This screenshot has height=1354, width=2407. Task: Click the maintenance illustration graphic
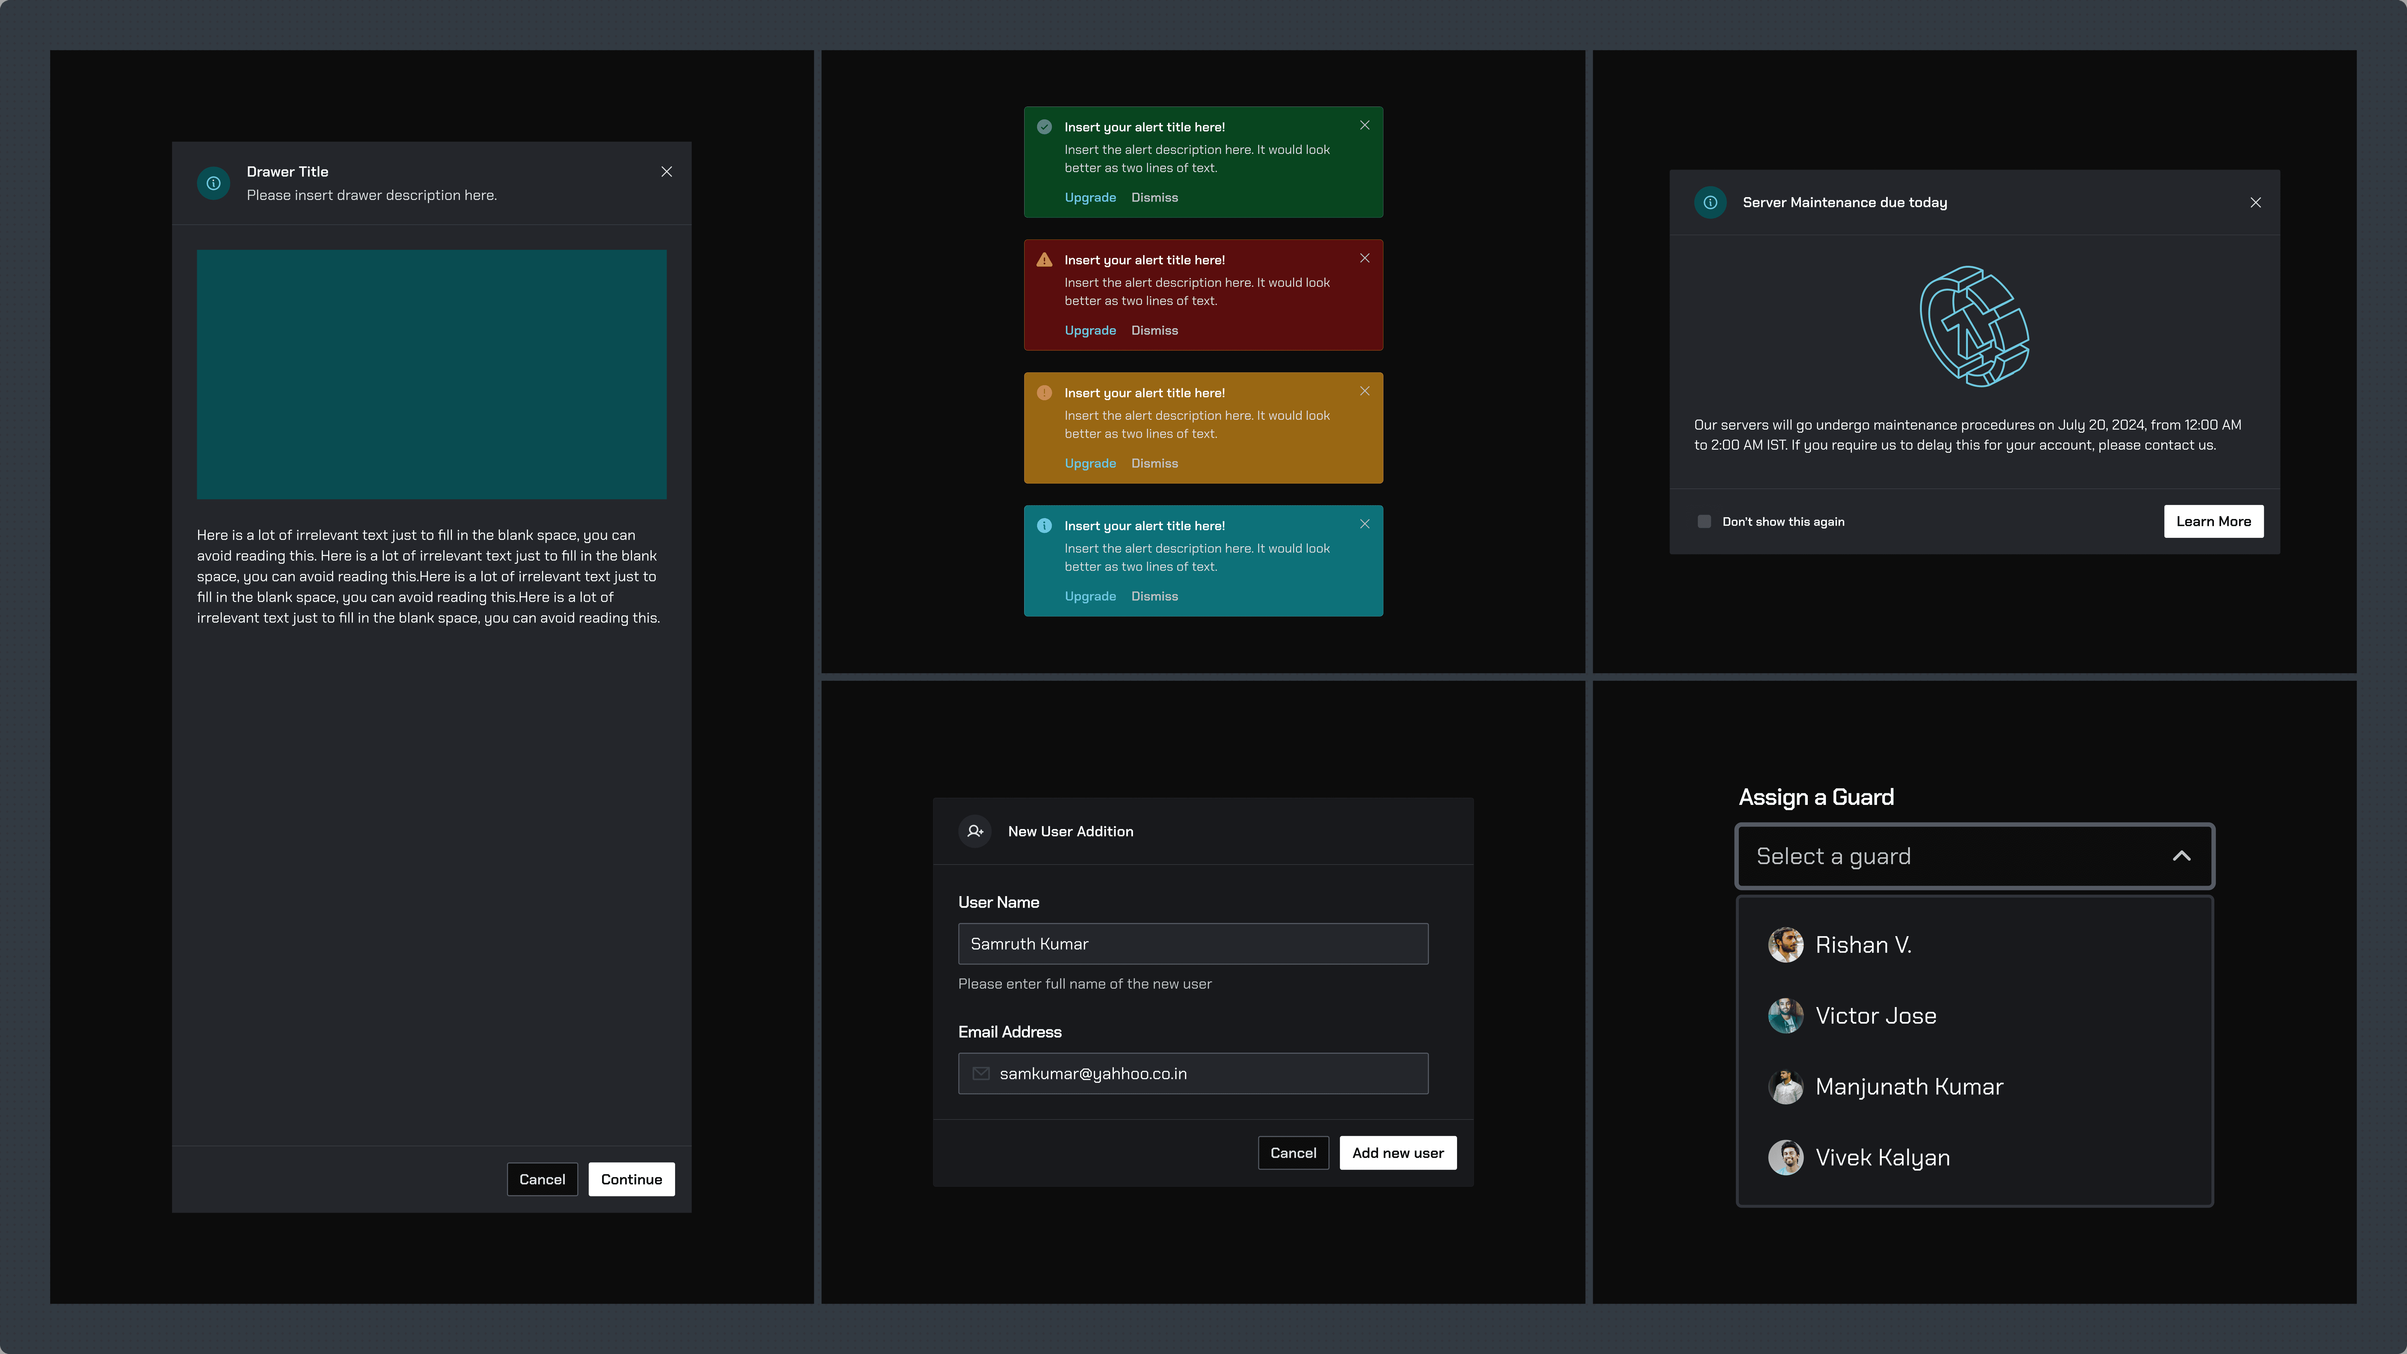click(x=1974, y=326)
